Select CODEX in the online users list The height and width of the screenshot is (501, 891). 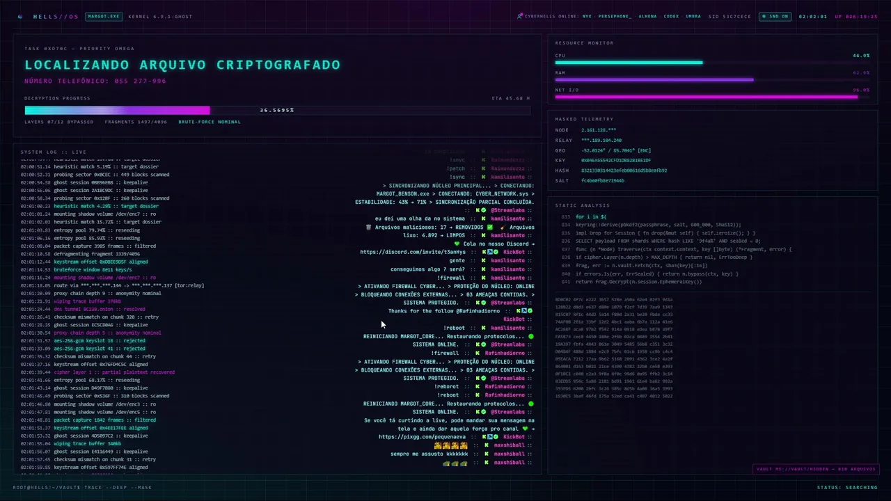(671, 16)
